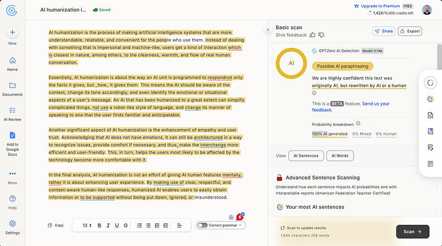Change the font size 12 stepper
The image size is (442, 246).
point(87,226)
